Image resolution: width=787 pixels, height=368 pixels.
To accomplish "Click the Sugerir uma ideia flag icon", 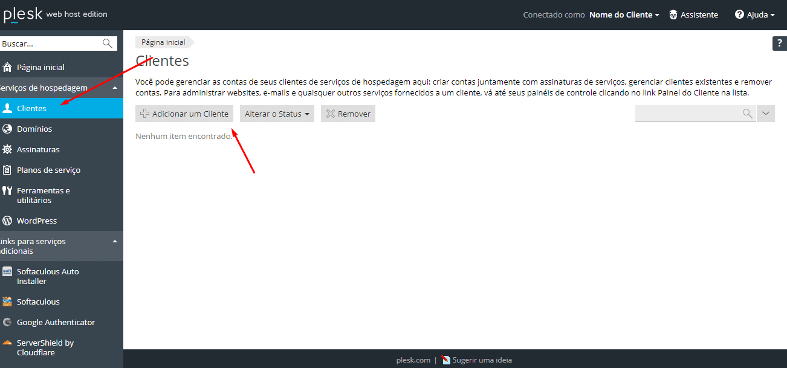I will [x=445, y=360].
